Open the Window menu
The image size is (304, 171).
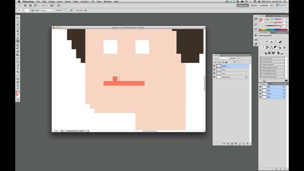[x=108, y=1]
